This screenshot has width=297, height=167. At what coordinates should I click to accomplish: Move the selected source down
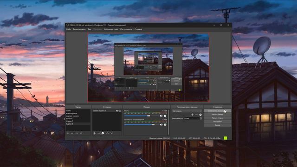point(111,133)
